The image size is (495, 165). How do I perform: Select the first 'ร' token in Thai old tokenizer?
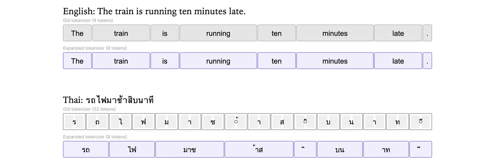[x=74, y=122]
